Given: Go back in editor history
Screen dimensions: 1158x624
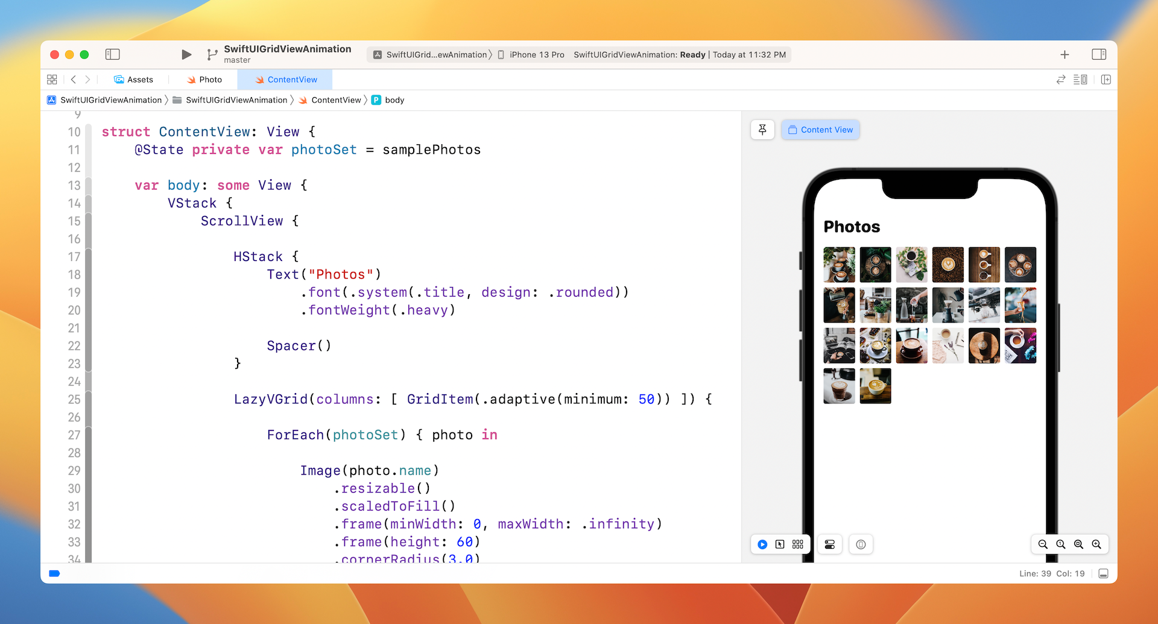Looking at the screenshot, I should point(74,80).
